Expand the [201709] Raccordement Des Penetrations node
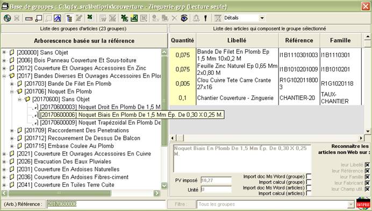The height and width of the screenshot is (211, 372). coord(12,131)
